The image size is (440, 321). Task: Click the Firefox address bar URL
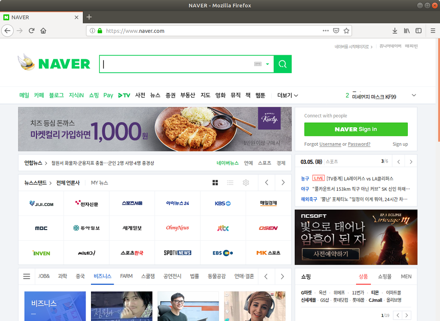[135, 31]
